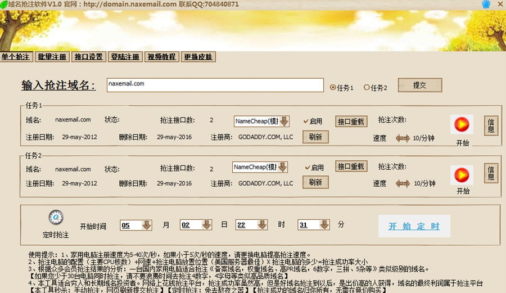Expand the NameCheap interface dropdown in Task 1
The width and height of the screenshot is (506, 293).
point(284,121)
